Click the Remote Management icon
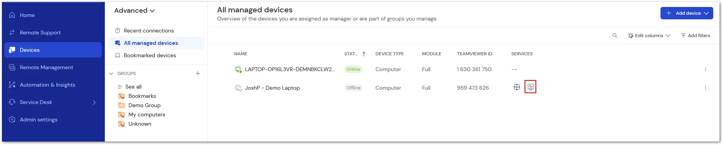This screenshot has height=145, width=723. (12, 67)
